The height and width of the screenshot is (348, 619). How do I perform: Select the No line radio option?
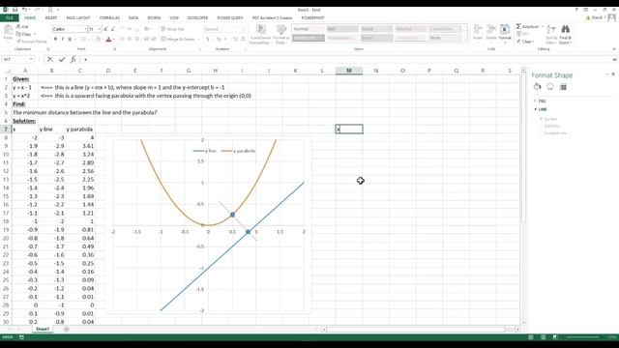coord(542,119)
